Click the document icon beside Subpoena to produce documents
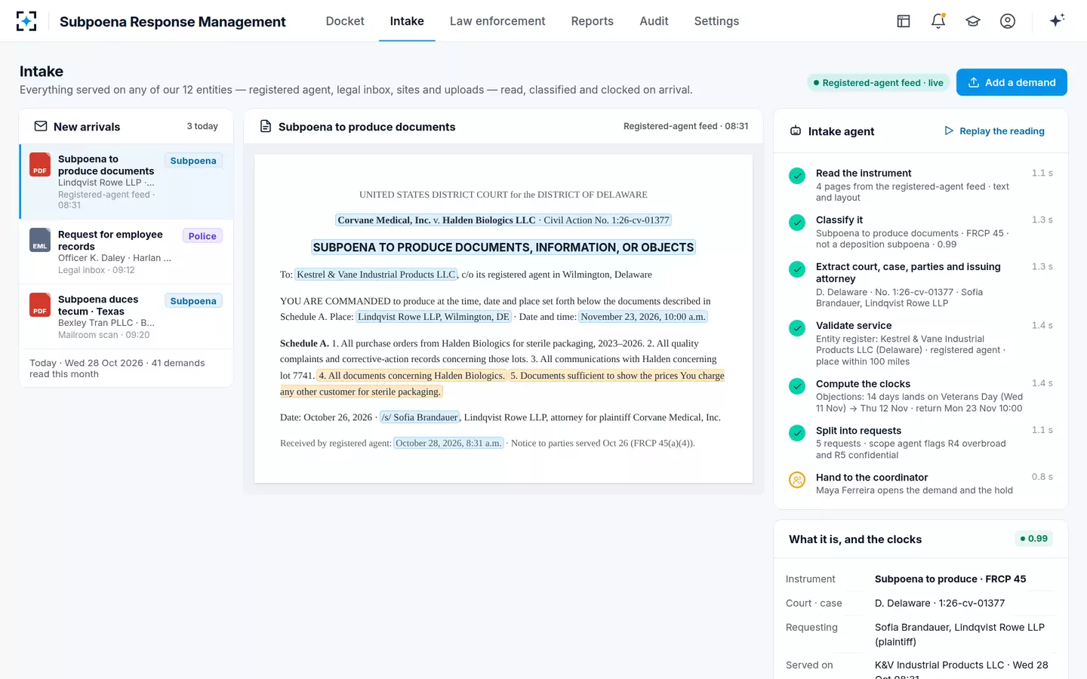1087x679 pixels. click(266, 126)
